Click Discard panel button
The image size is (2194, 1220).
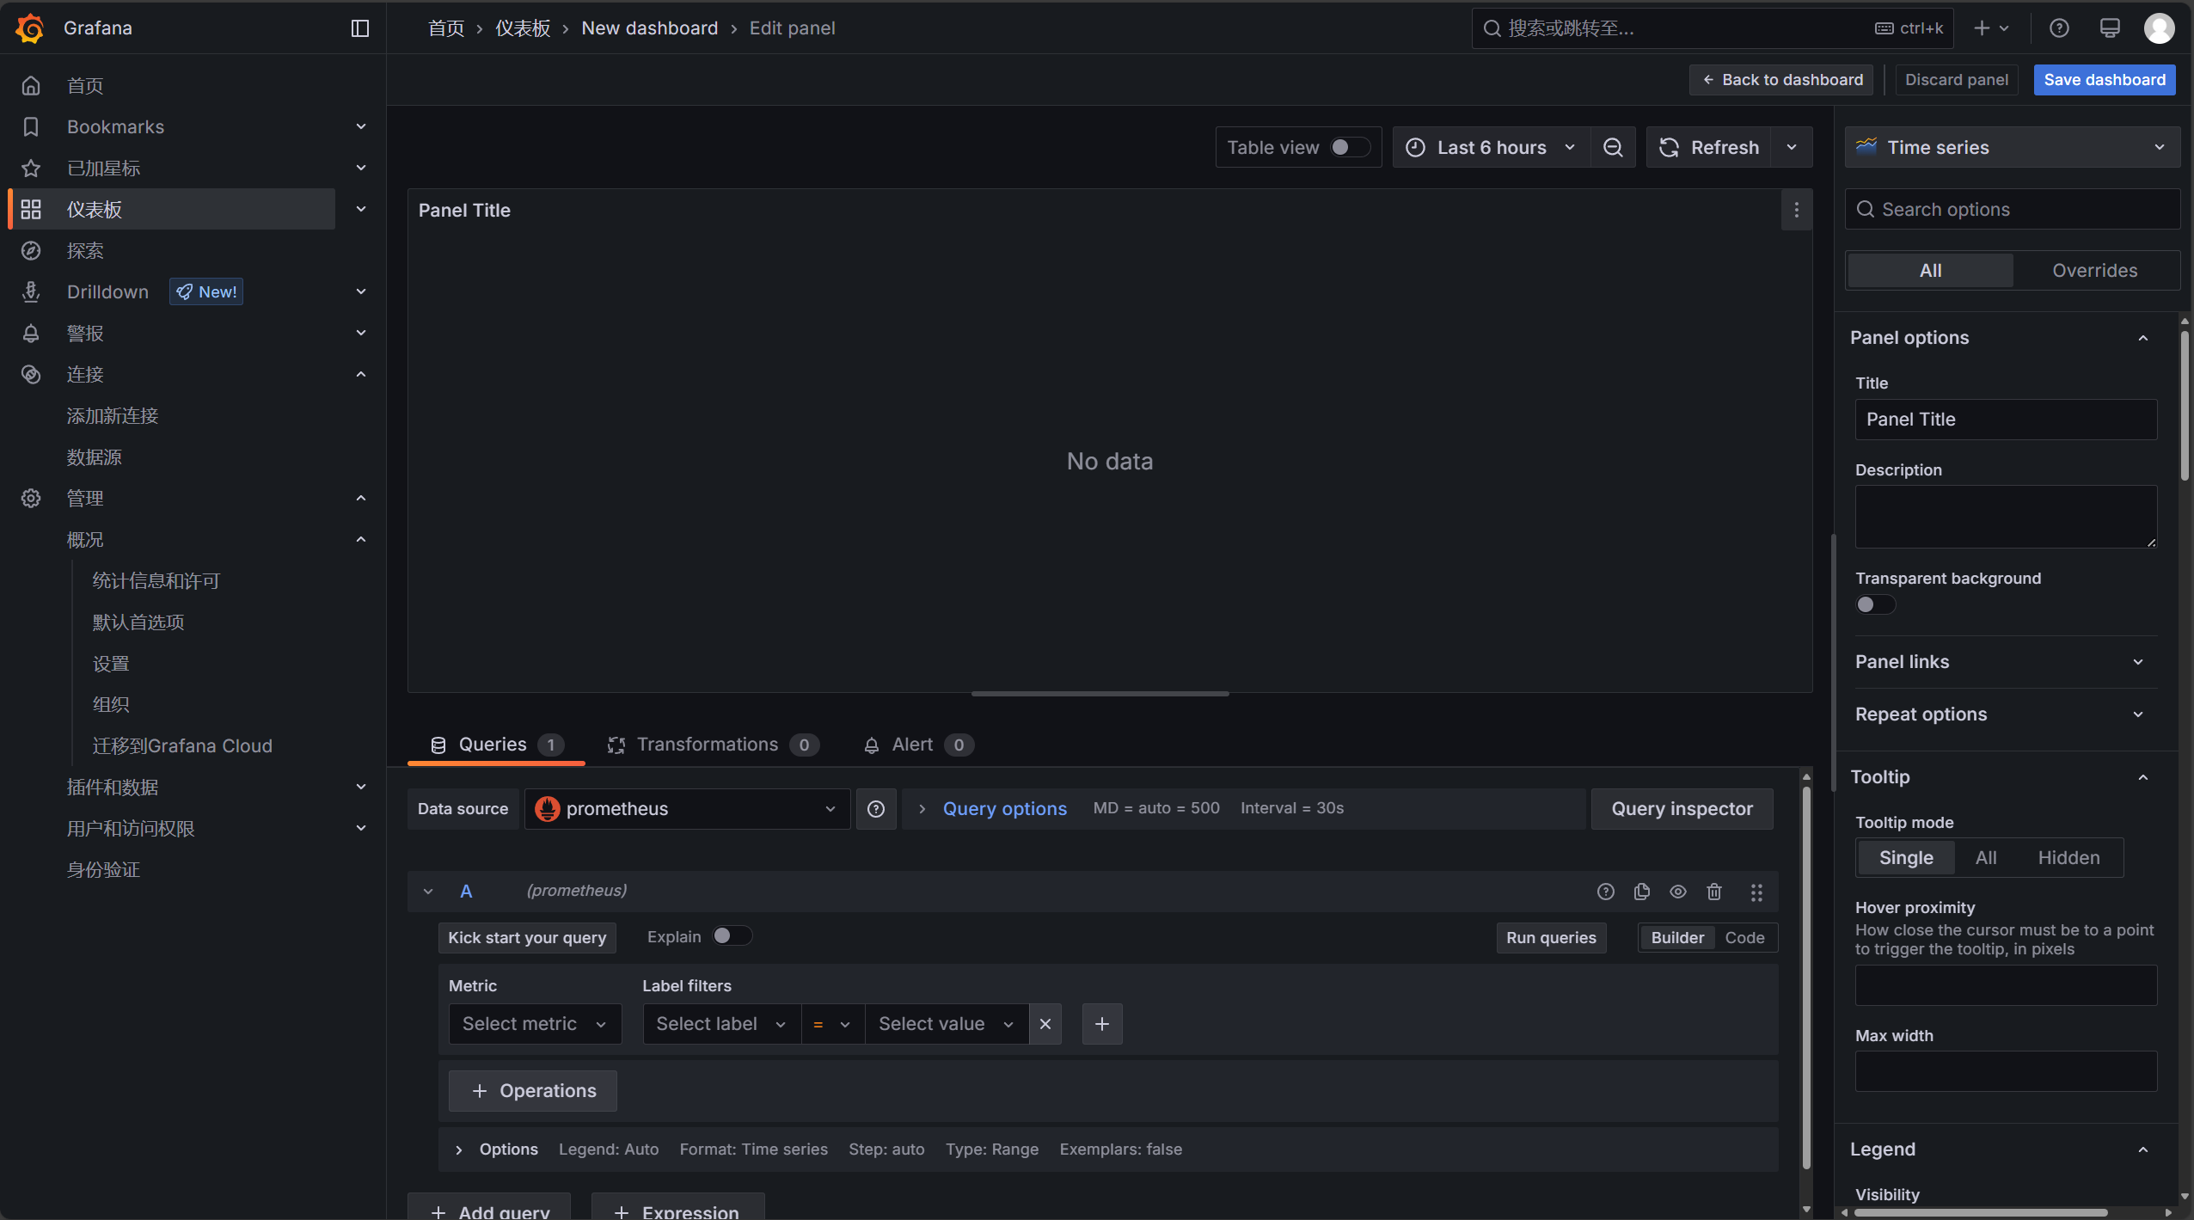coord(1957,80)
